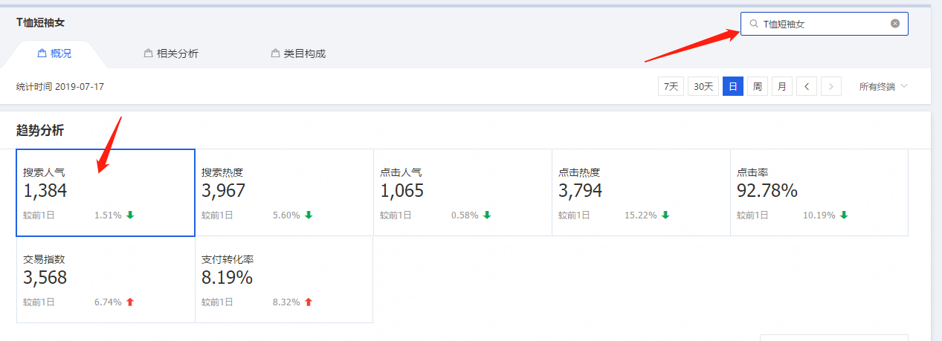Open the 所有终端 dropdown
The width and height of the screenshot is (942, 341).
[883, 86]
